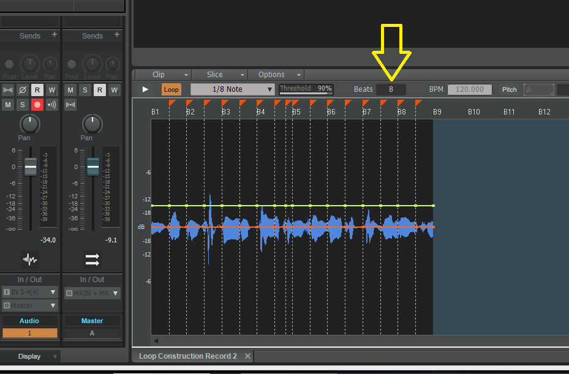This screenshot has width=569, height=374.
Task: Click the B10 beat label
Action: [474, 112]
